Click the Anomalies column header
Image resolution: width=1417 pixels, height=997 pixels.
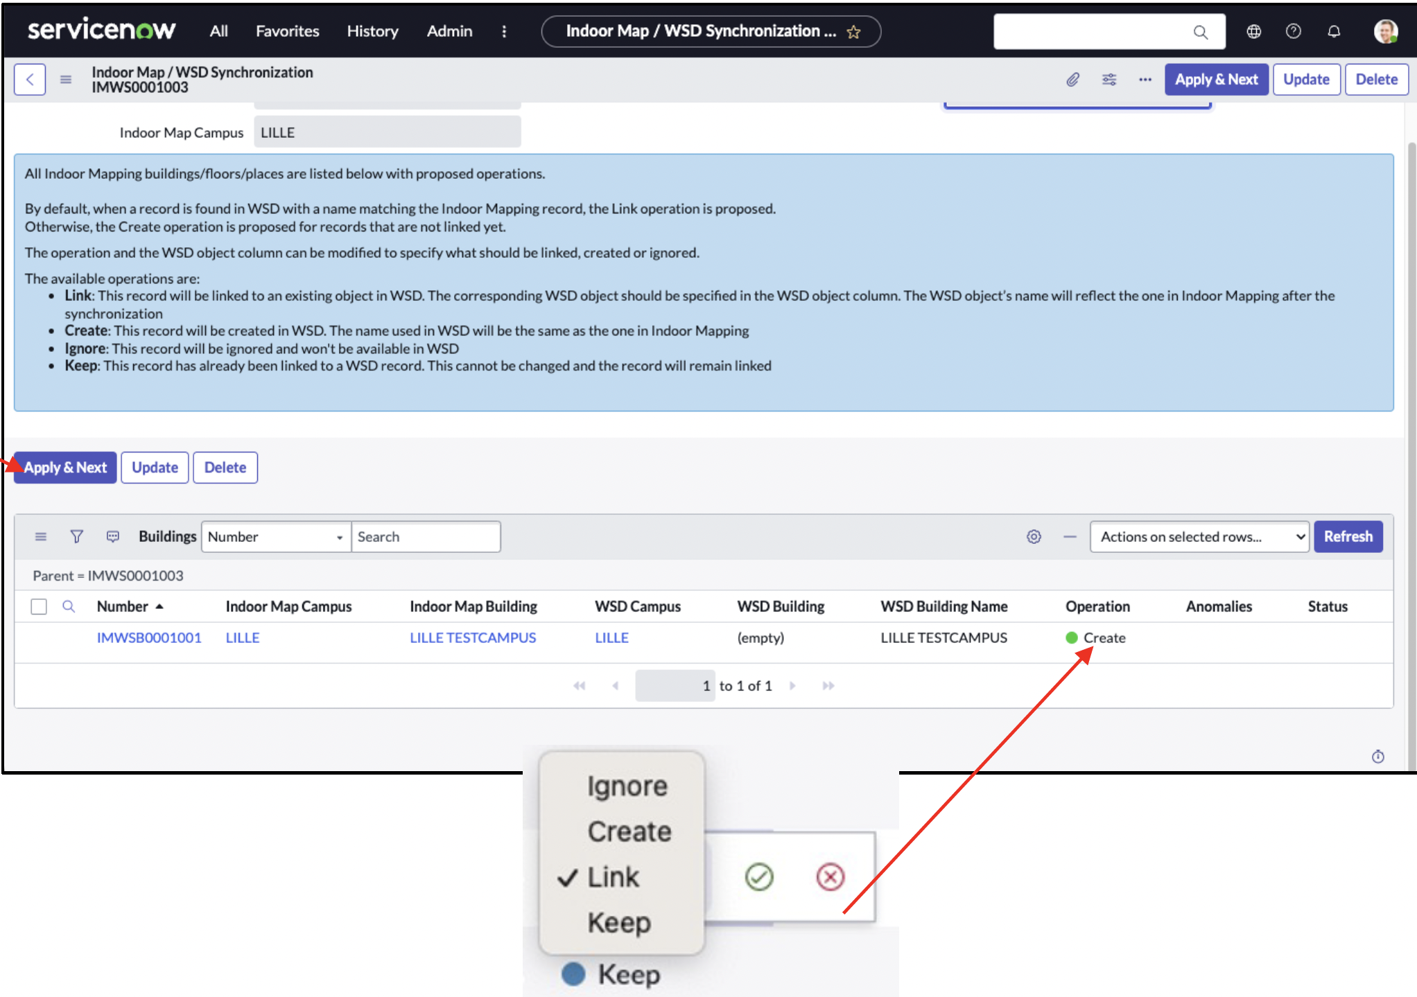[x=1219, y=606]
